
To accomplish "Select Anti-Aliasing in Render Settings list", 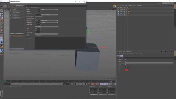I will [16, 13].
